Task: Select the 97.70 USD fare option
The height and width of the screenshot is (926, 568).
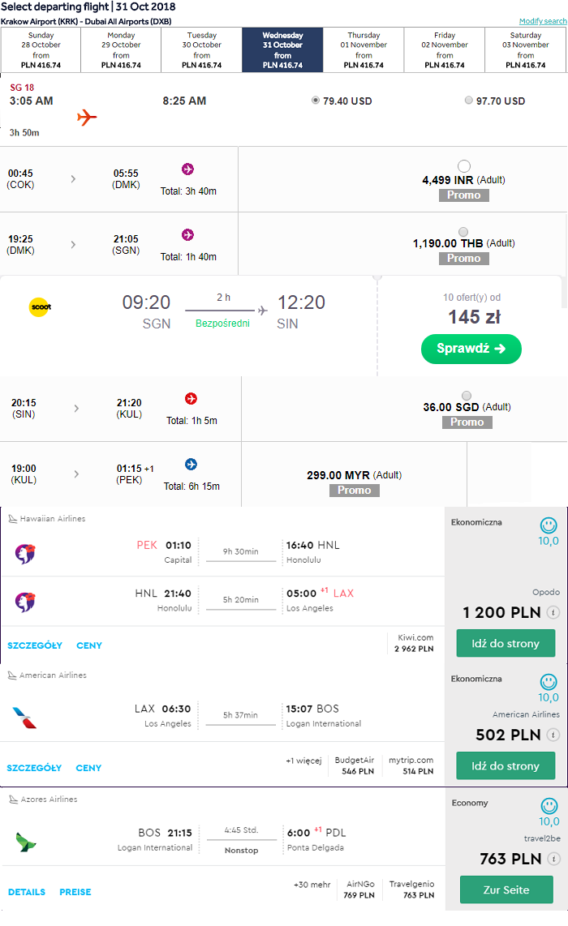Action: tap(469, 101)
